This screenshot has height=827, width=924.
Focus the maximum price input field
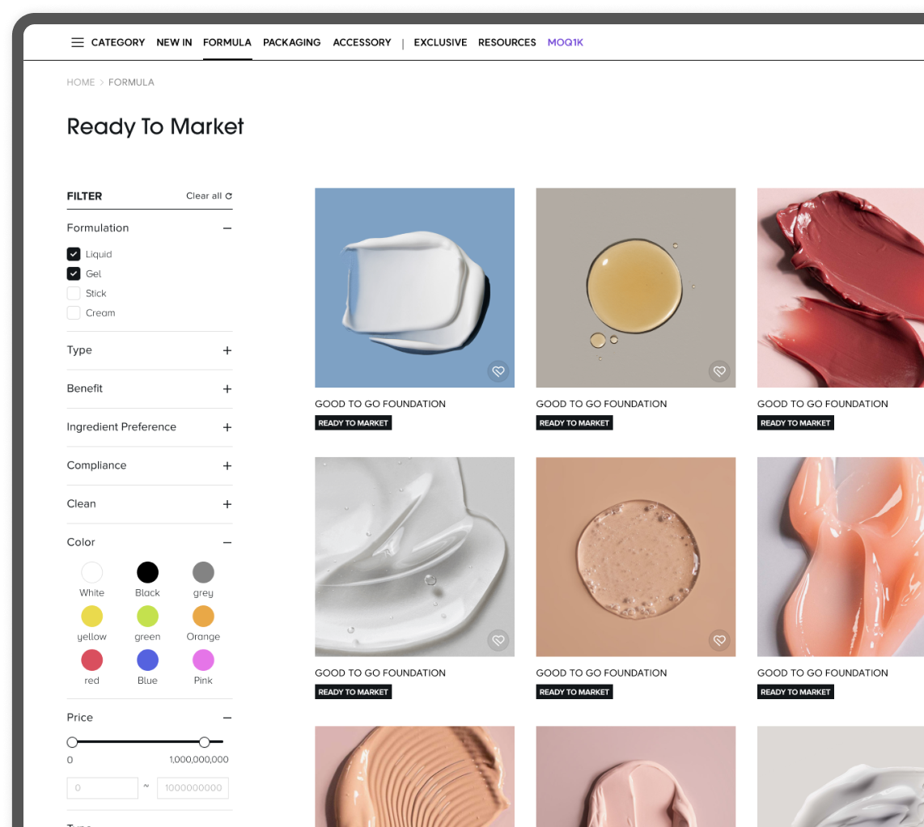(193, 788)
